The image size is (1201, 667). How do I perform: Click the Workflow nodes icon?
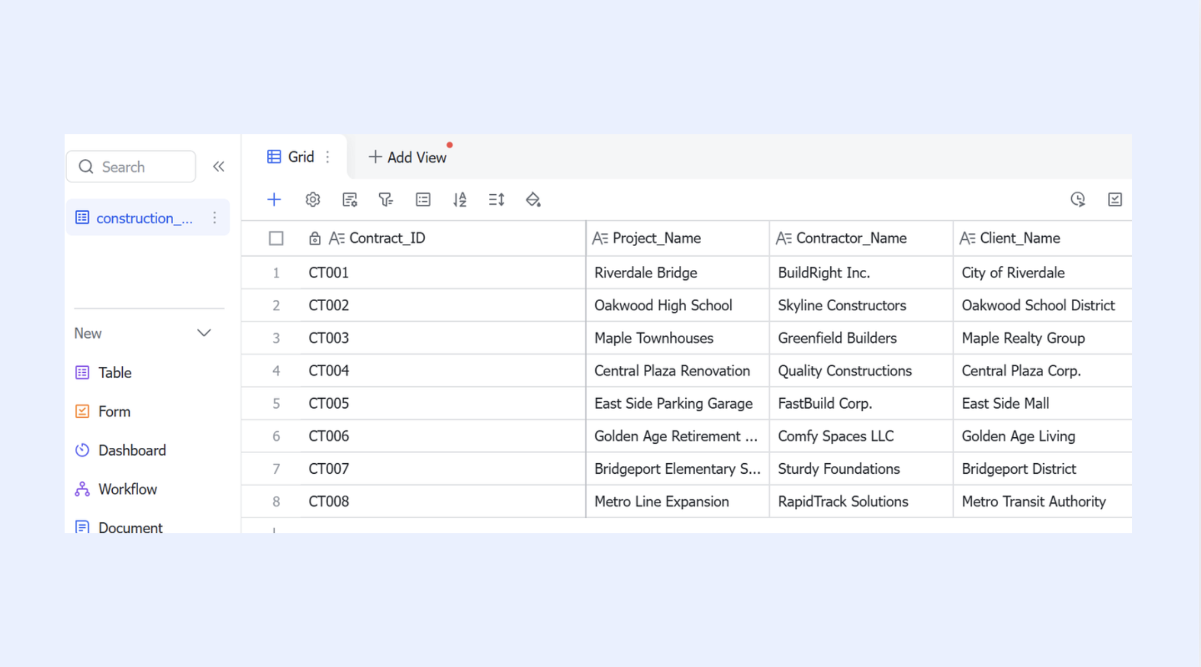point(82,489)
